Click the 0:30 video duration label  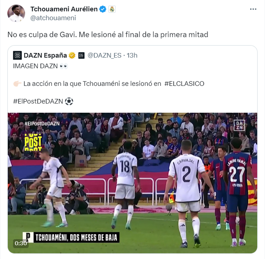coord(21,243)
